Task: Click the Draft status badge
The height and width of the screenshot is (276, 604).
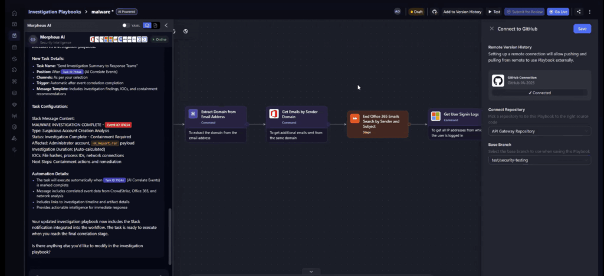Action: 416,12
